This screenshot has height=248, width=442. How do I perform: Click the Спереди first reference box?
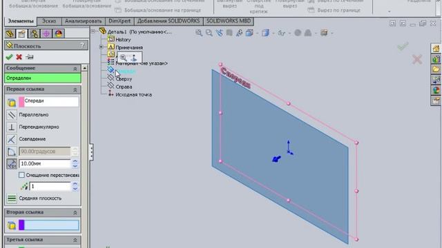click(x=52, y=101)
